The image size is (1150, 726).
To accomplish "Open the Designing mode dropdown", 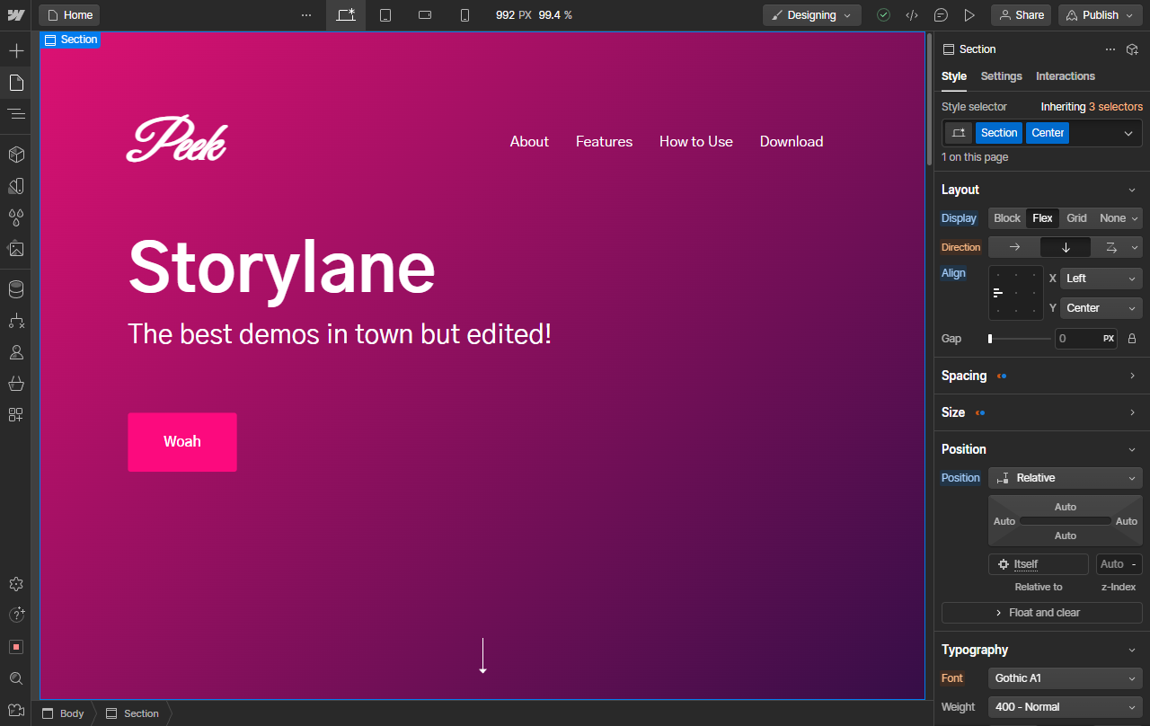I will coord(812,15).
